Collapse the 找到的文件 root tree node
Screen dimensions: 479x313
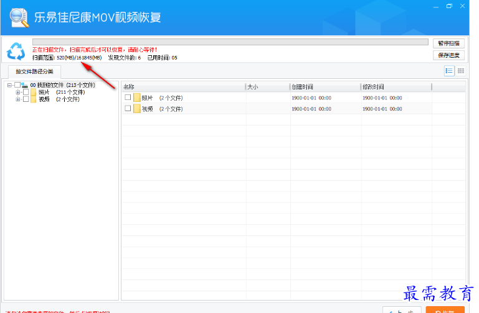click(9, 85)
